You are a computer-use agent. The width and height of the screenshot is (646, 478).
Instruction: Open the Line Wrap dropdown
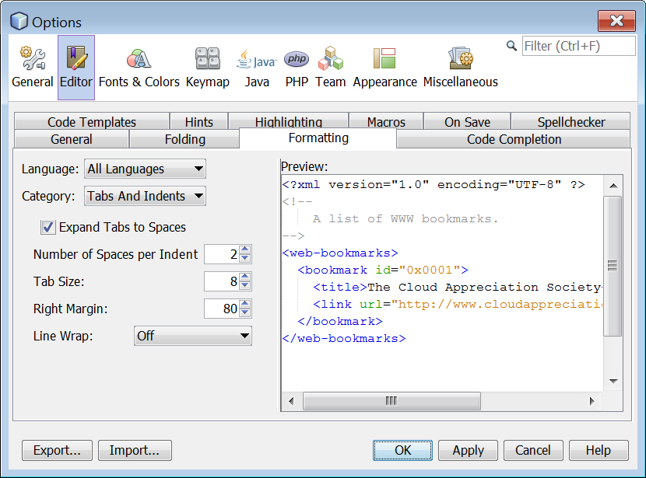click(193, 336)
